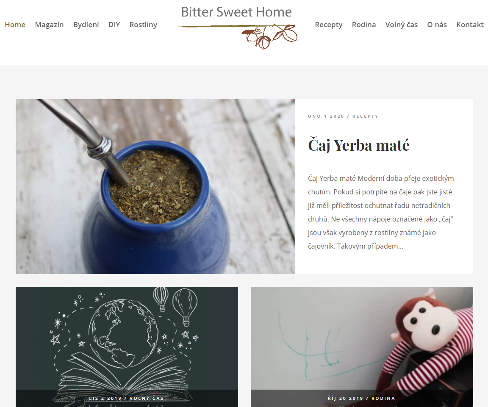The width and height of the screenshot is (488, 407).
Task: Click the Bitter Sweet Home logo
Action: 238,28
